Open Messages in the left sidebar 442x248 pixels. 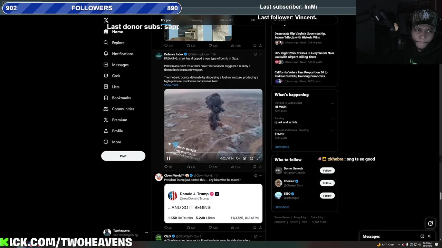point(116,65)
